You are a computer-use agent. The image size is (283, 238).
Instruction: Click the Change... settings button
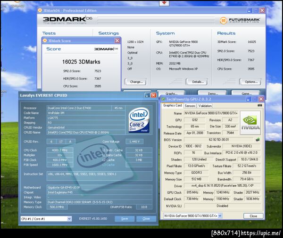click(x=135, y=82)
